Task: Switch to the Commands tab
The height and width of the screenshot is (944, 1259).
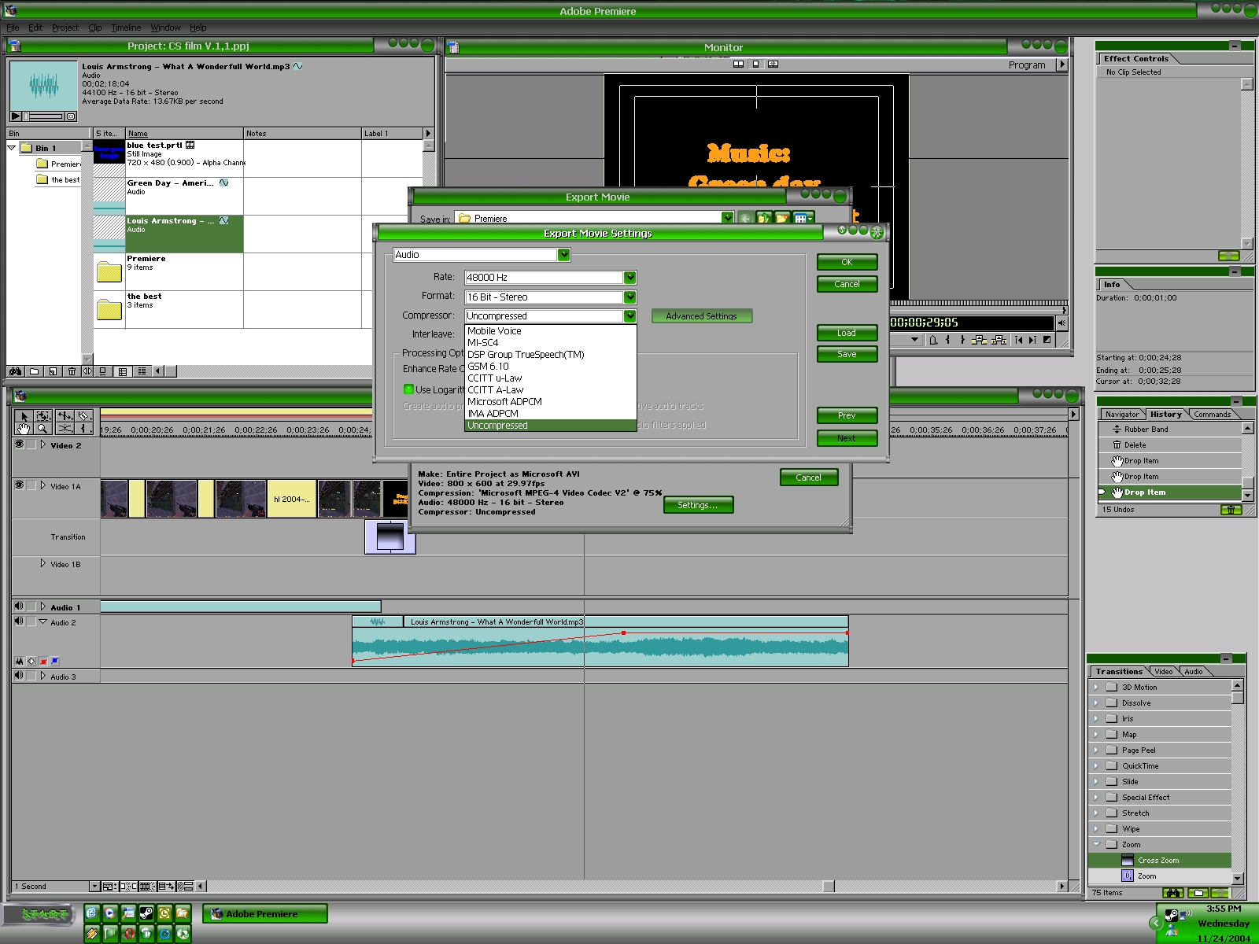Action: 1212,415
